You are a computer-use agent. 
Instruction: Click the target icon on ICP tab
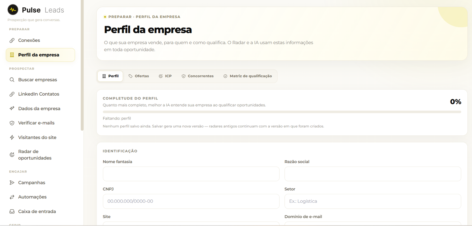coord(161,76)
